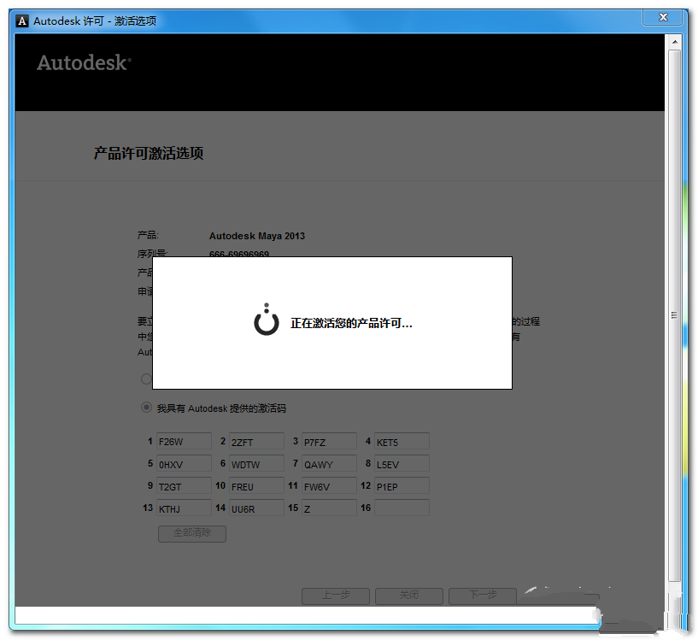Viewport: 698px width, 640px height.
Task: Click the 关闭 close button
Action: (408, 596)
